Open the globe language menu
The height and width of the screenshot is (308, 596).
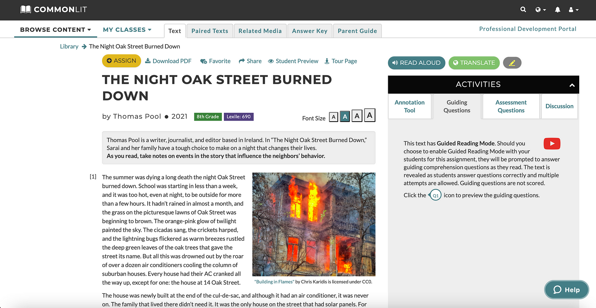(x=540, y=10)
